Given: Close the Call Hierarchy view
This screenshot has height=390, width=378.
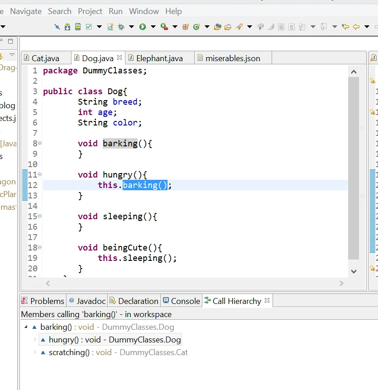Looking at the screenshot, I should [267, 300].
